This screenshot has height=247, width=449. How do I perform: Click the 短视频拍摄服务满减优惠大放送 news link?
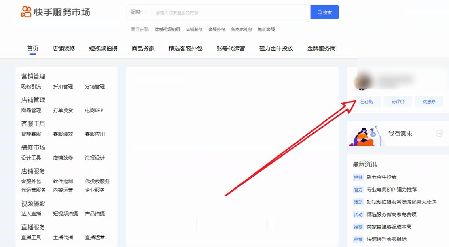click(x=400, y=202)
